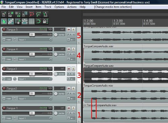Open FX chain for Tongue2
168x123 pixels.
(x=70, y=94)
